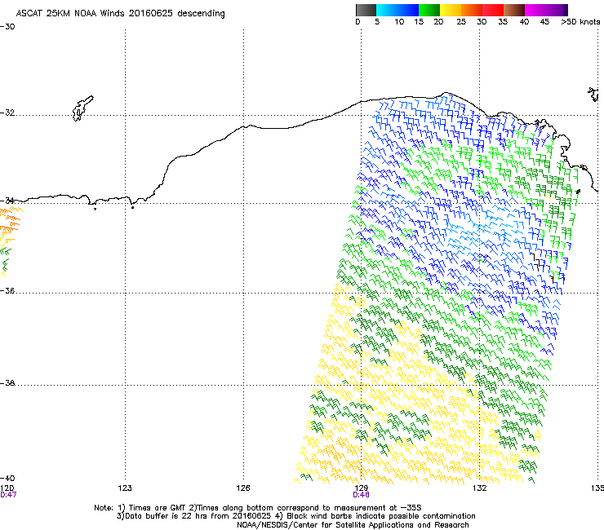Click the '-32' latitude label
This screenshot has width=604, height=530.
[x=7, y=113]
